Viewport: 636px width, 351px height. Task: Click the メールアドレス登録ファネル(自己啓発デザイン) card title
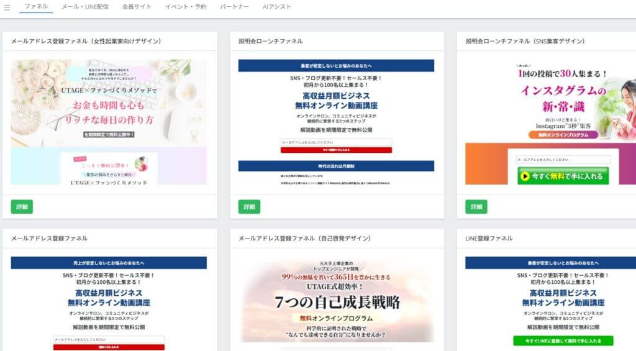304,238
